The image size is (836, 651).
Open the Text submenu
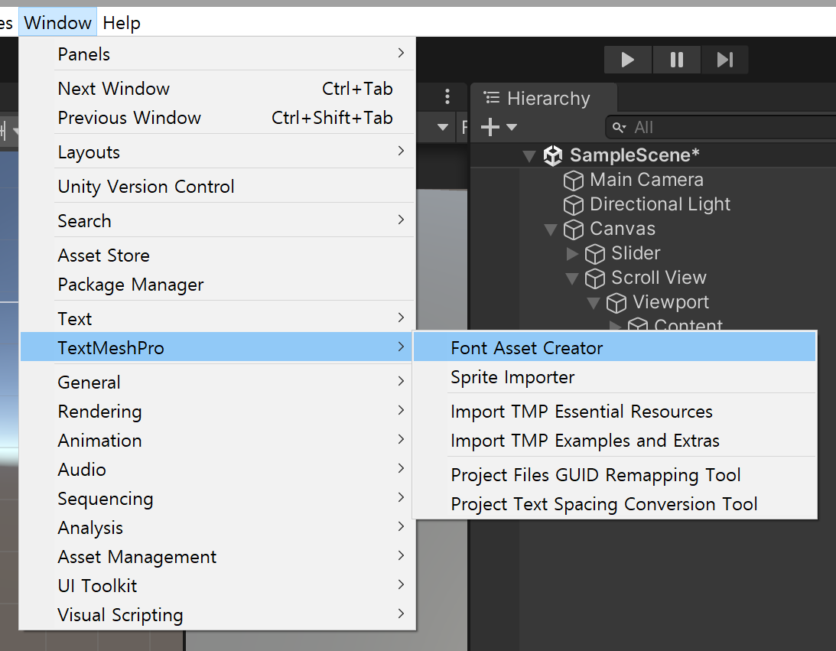[x=217, y=319]
